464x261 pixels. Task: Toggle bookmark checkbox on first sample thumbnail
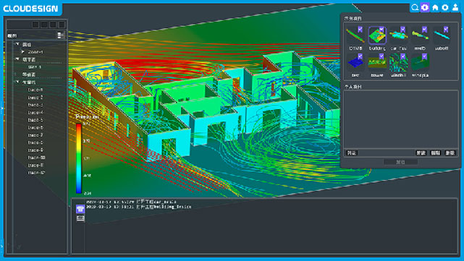[360, 29]
